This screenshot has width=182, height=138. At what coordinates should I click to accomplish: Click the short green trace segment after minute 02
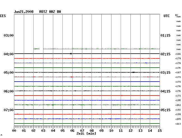pyautogui.click(x=37, y=49)
